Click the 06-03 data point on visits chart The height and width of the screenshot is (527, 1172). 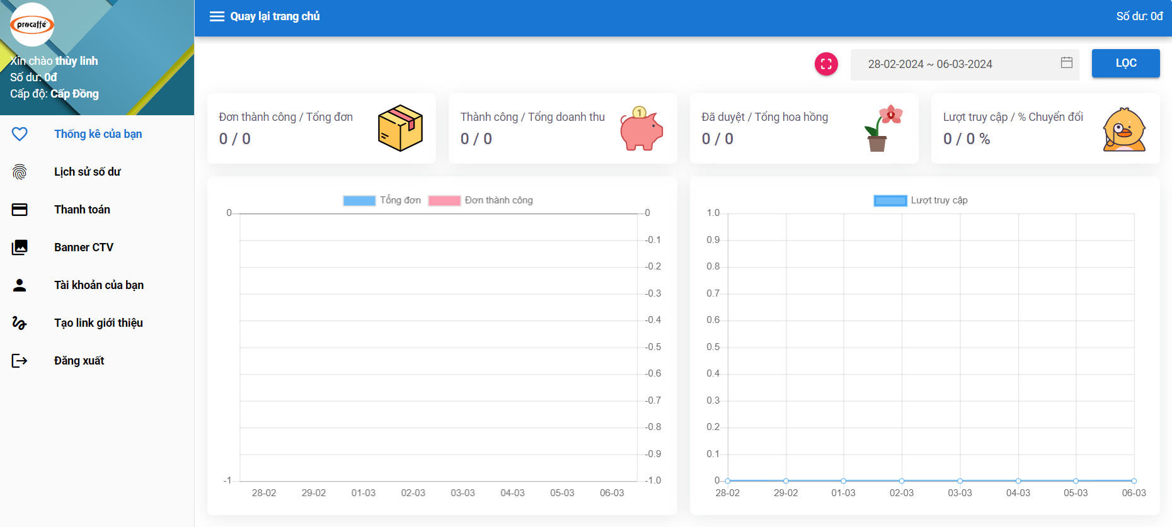click(1134, 480)
